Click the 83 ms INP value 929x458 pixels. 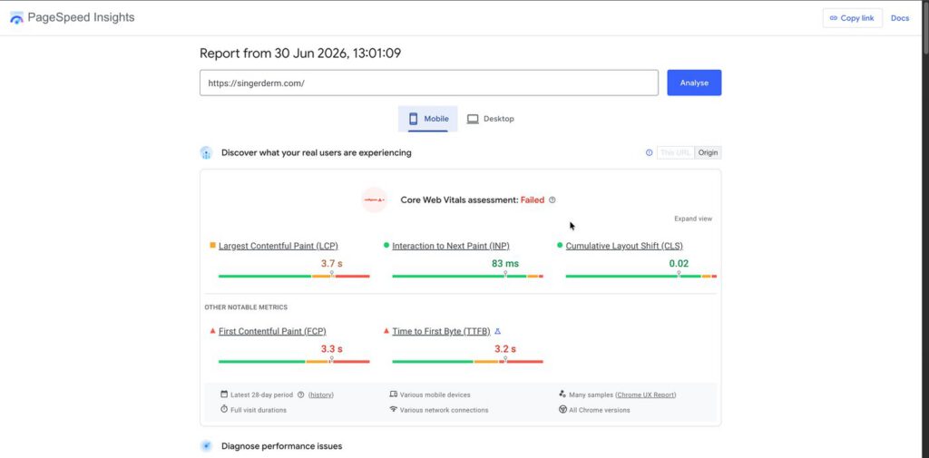pyautogui.click(x=505, y=264)
